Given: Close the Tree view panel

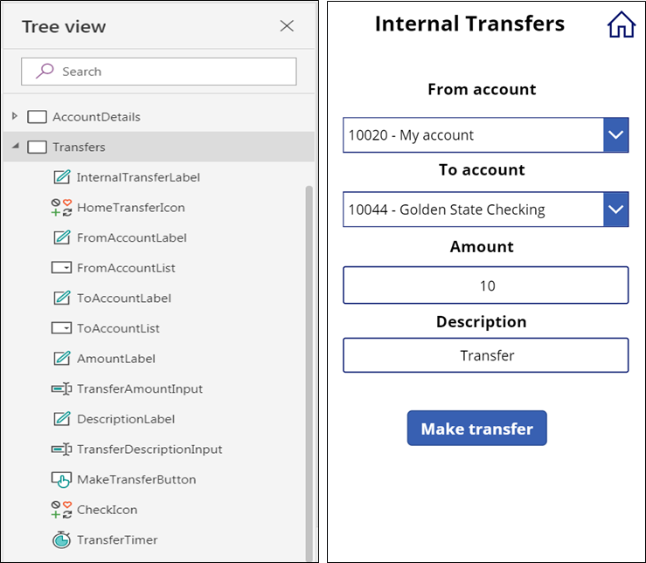Looking at the screenshot, I should click(x=287, y=26).
